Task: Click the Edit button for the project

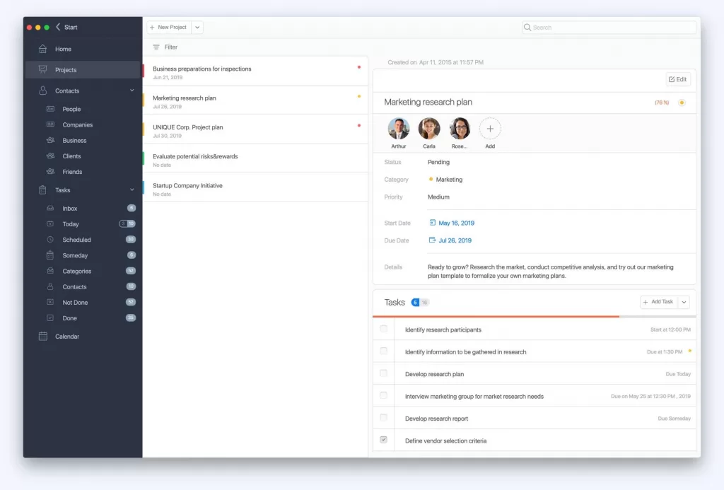Action: pyautogui.click(x=677, y=79)
